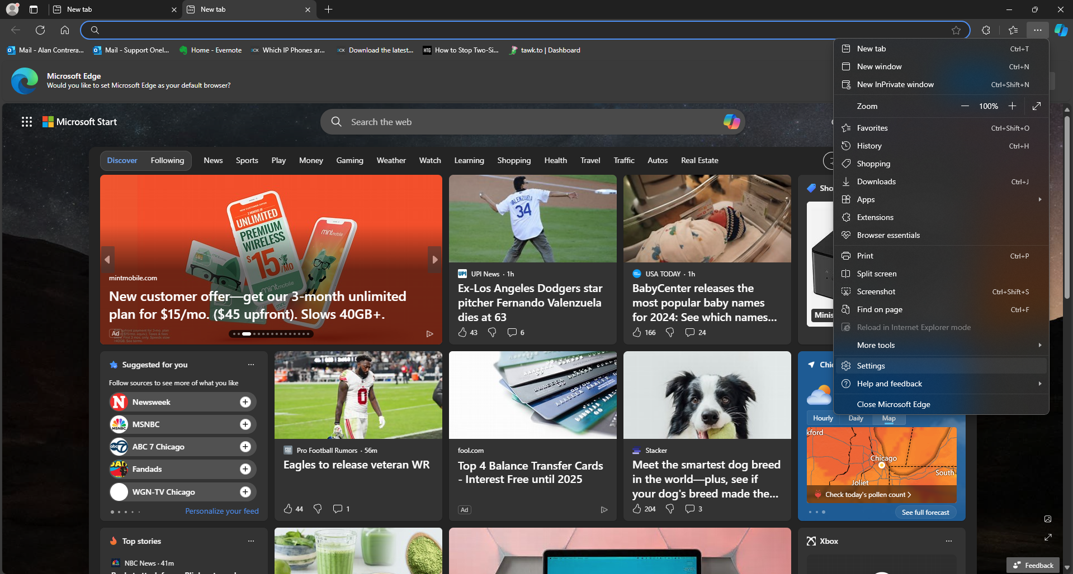Screen dimensions: 1073x574
Task: Dislike the Fernando Valenzuela article
Action: point(492,332)
